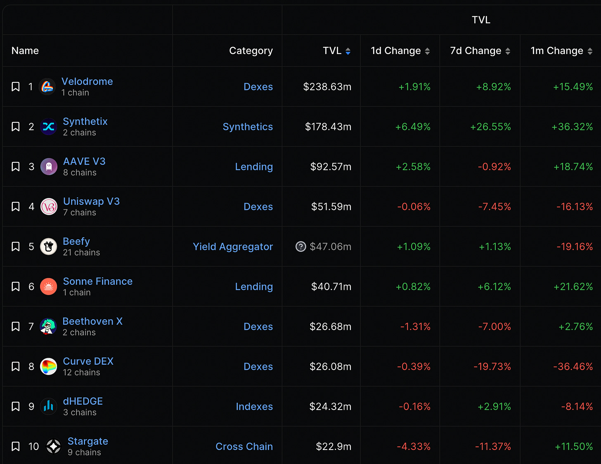Click the Name column header
This screenshot has width=601, height=464.
(x=25, y=51)
